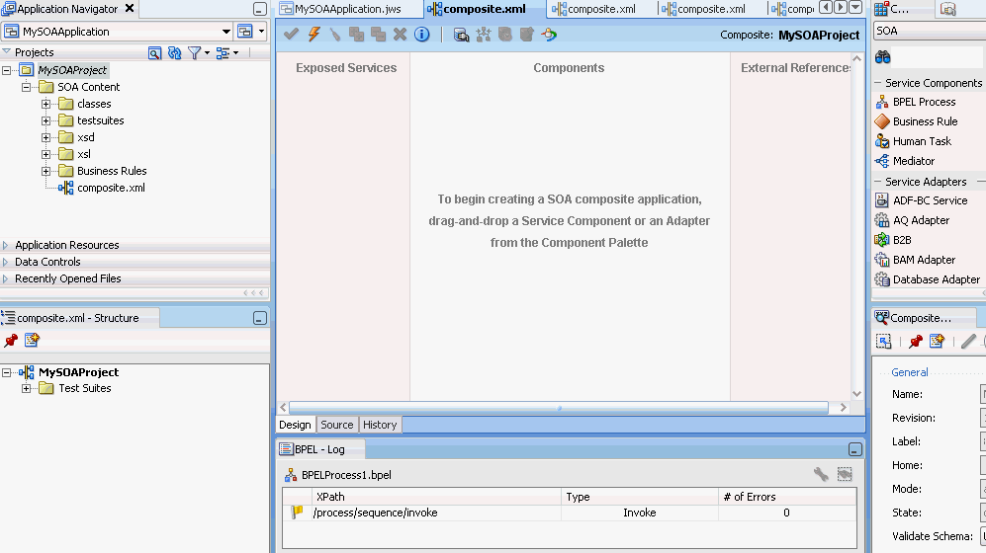Open the MySOAApplication dropdown
This screenshot has height=553, width=986.
pyautogui.click(x=226, y=32)
